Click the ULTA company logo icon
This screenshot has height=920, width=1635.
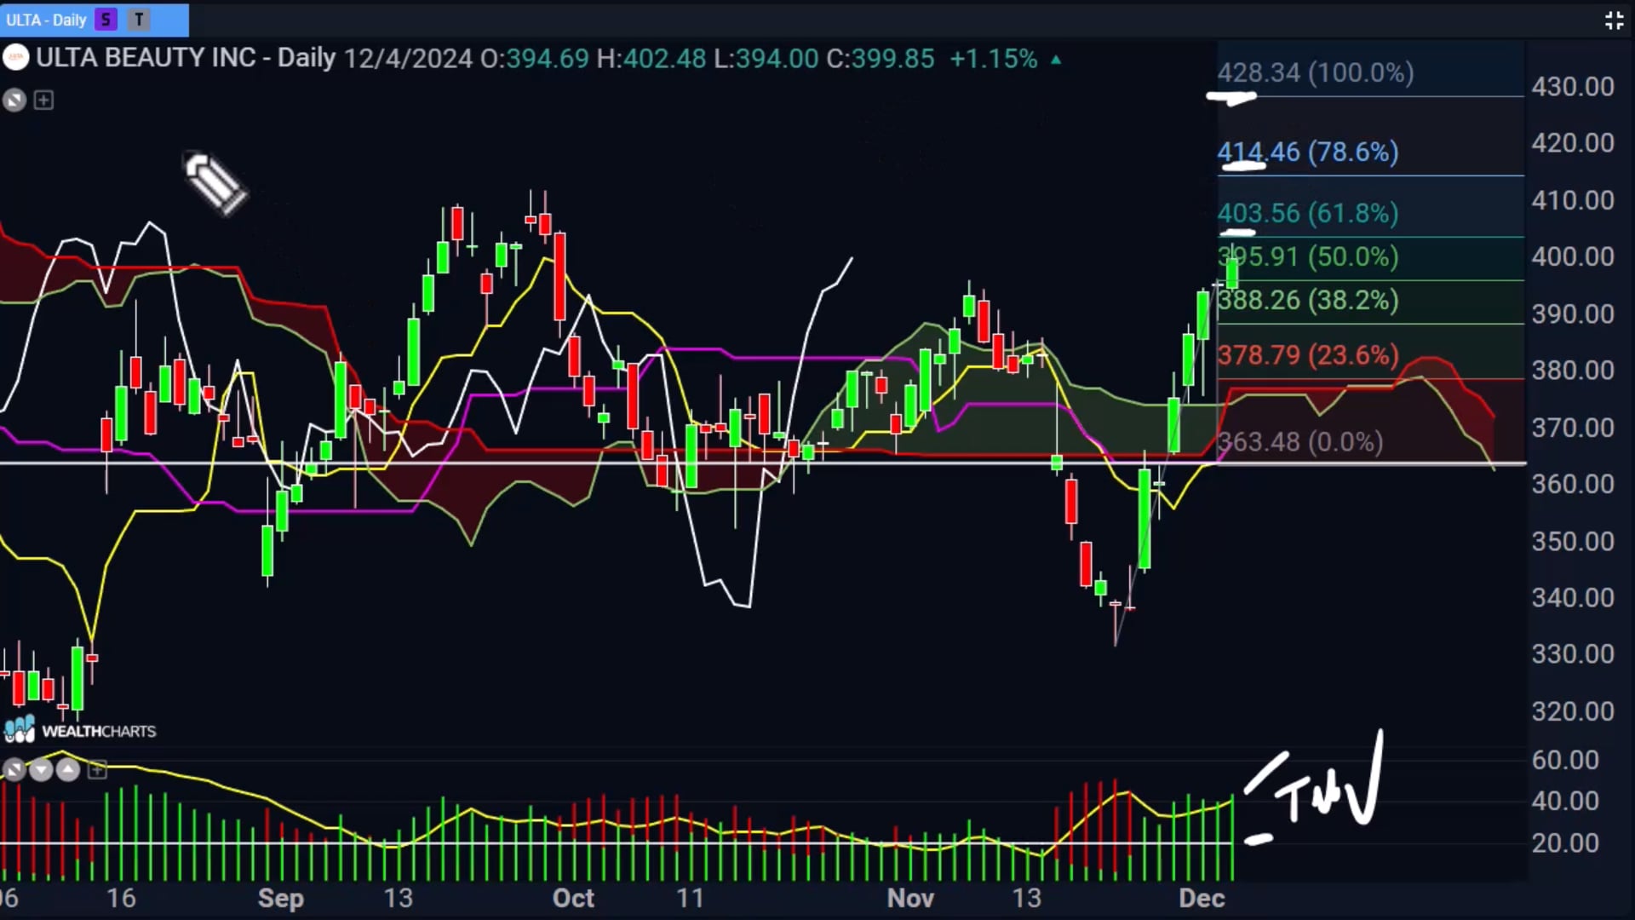coord(15,58)
